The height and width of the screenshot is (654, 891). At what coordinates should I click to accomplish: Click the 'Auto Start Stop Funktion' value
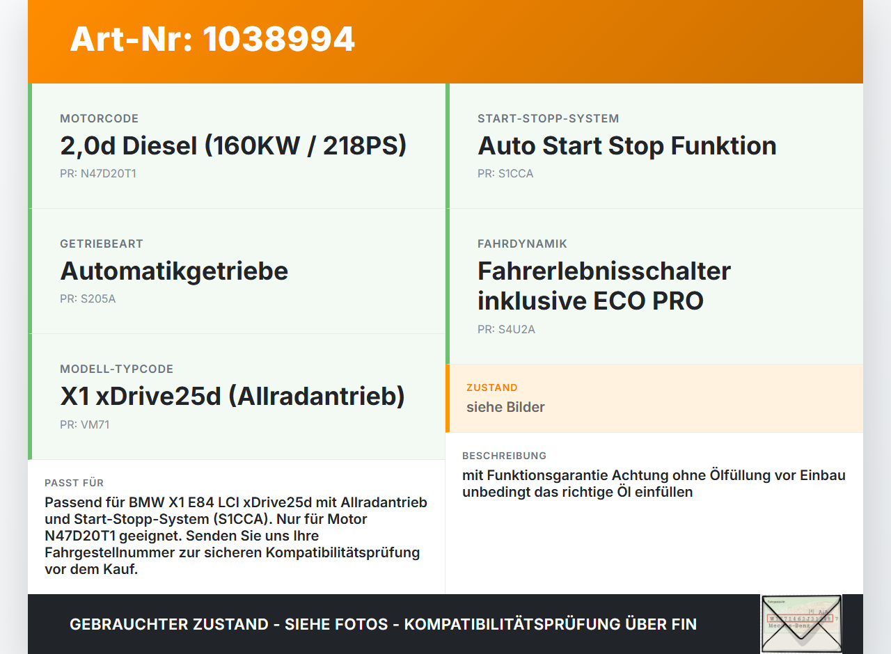[627, 145]
